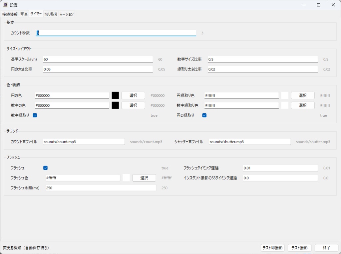Open 選択 picker for 円縁取り色
341x254 pixels.
click(x=302, y=95)
